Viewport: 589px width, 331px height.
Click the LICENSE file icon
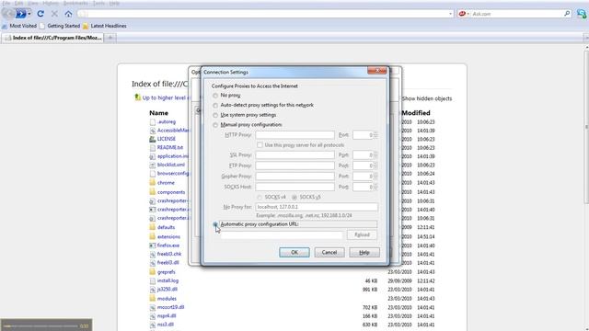point(152,139)
